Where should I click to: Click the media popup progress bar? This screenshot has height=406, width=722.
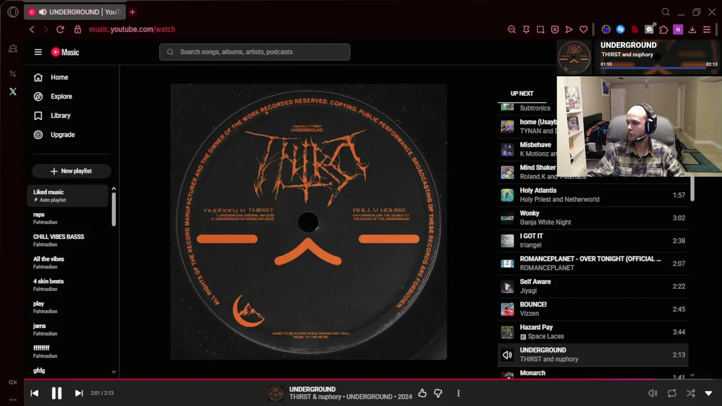(659, 69)
